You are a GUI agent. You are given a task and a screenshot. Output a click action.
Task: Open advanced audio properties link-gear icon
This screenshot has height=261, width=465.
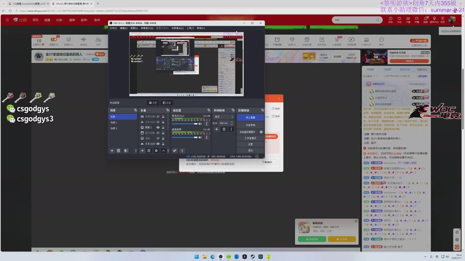click(175, 151)
